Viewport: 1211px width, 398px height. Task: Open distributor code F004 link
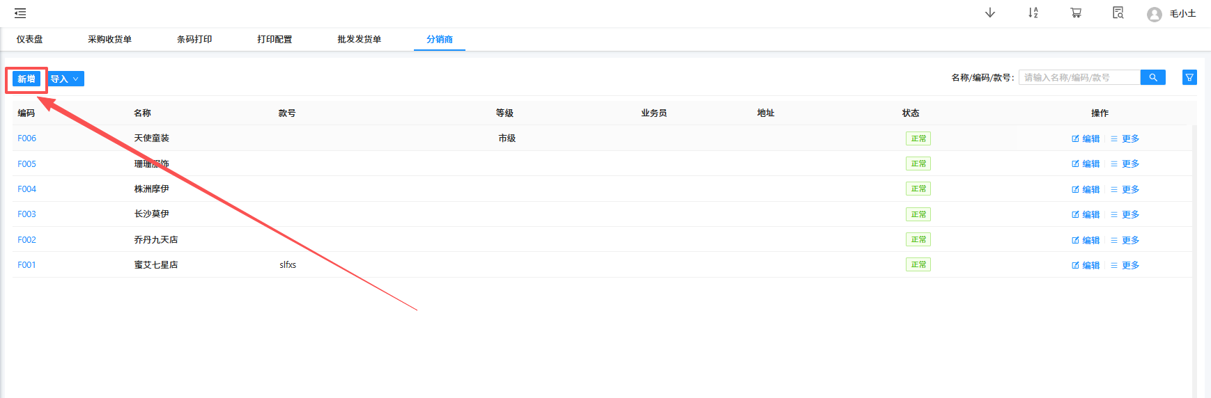point(26,189)
